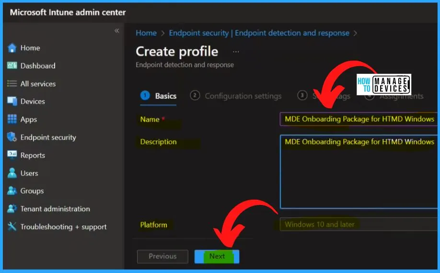Open Troubleshooting + support entry
The width and height of the screenshot is (440, 273).
[63, 227]
